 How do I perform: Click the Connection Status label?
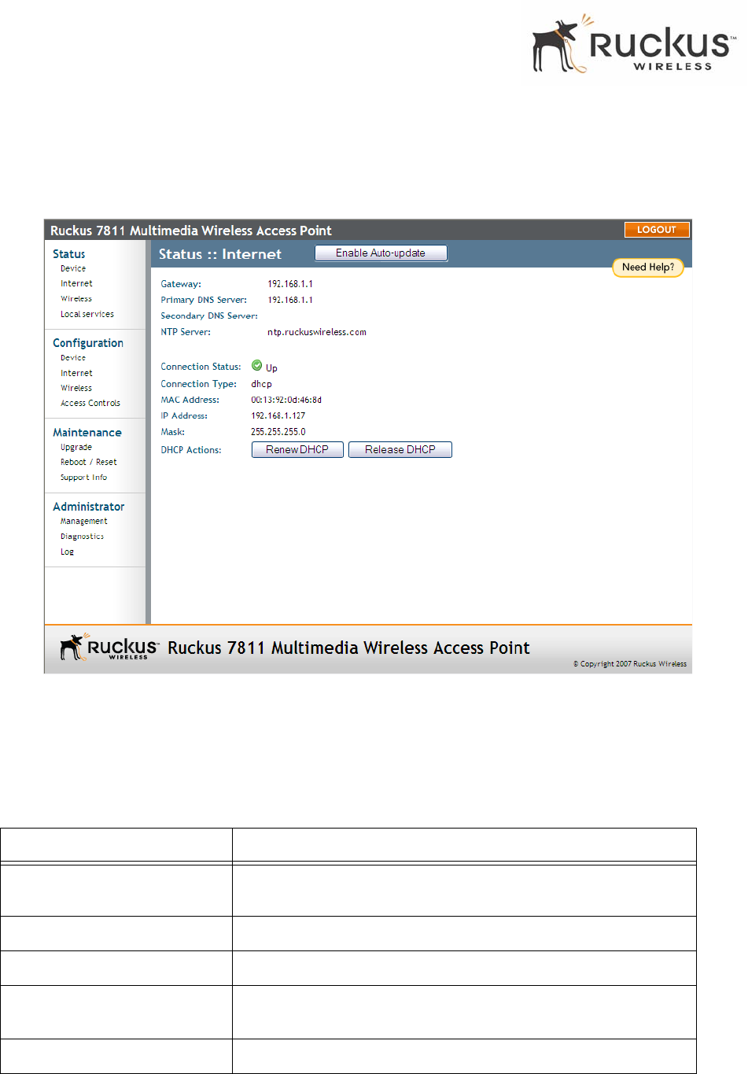pyautogui.click(x=201, y=367)
